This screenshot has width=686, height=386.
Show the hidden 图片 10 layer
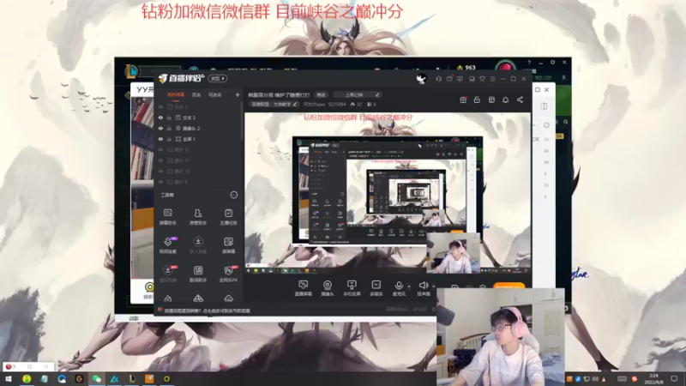(x=160, y=171)
